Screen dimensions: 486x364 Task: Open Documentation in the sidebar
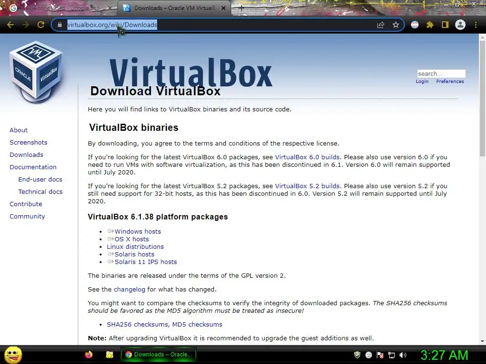[x=33, y=167]
